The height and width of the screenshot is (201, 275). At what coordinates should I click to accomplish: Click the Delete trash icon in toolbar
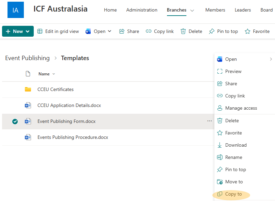tap(183, 31)
